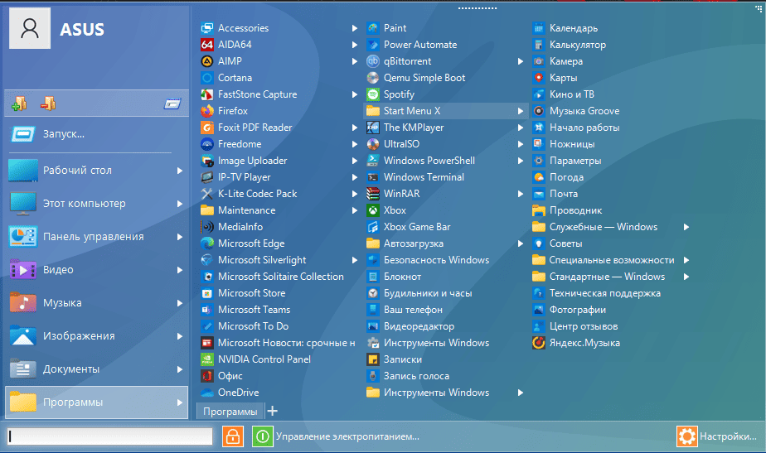The width and height of the screenshot is (766, 453).
Task: Click the dotted grip handle at top
Action: point(478,8)
